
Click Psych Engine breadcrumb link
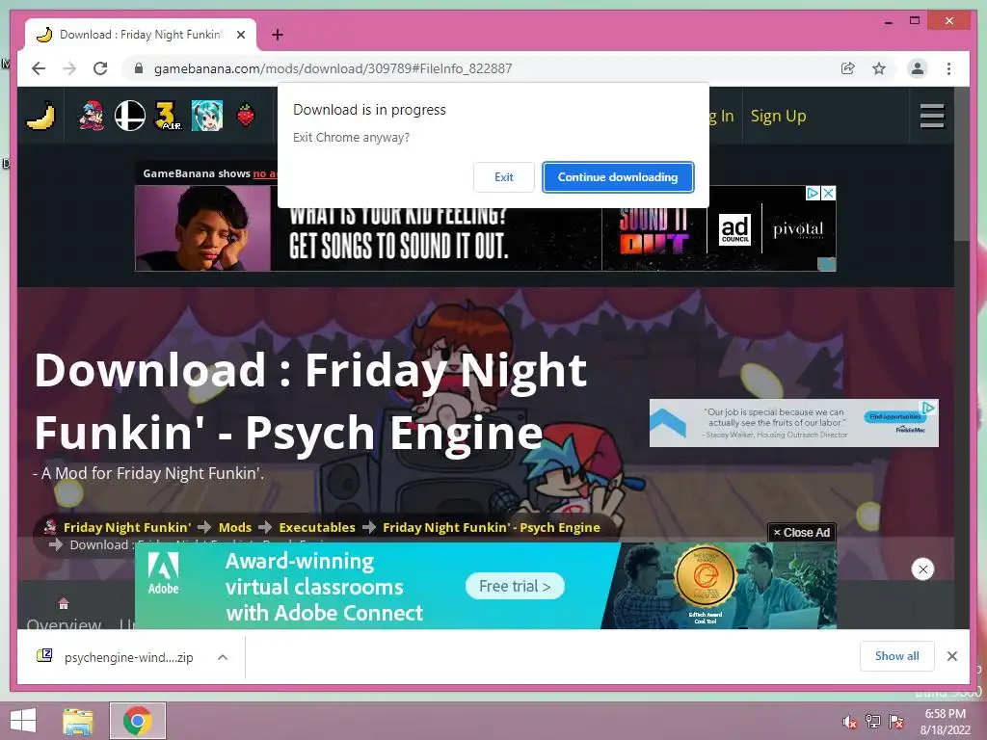491,527
